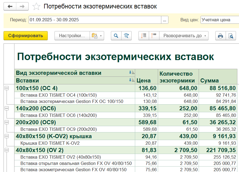The height and width of the screenshot is (172, 239).
Task: Open print preview
Action: click(x=231, y=36)
